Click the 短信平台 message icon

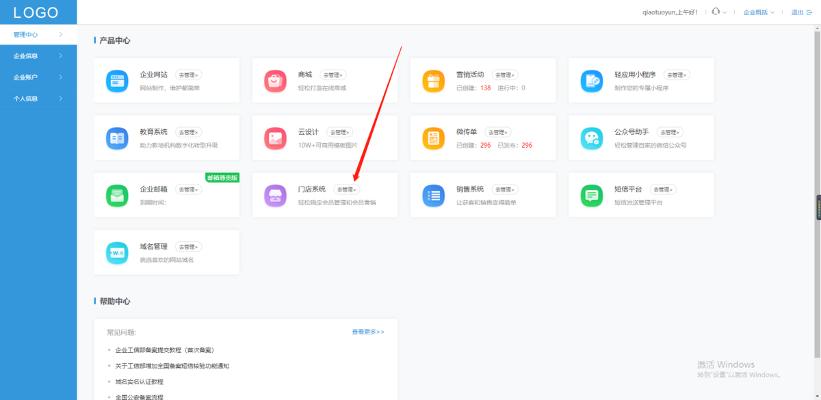tap(591, 196)
